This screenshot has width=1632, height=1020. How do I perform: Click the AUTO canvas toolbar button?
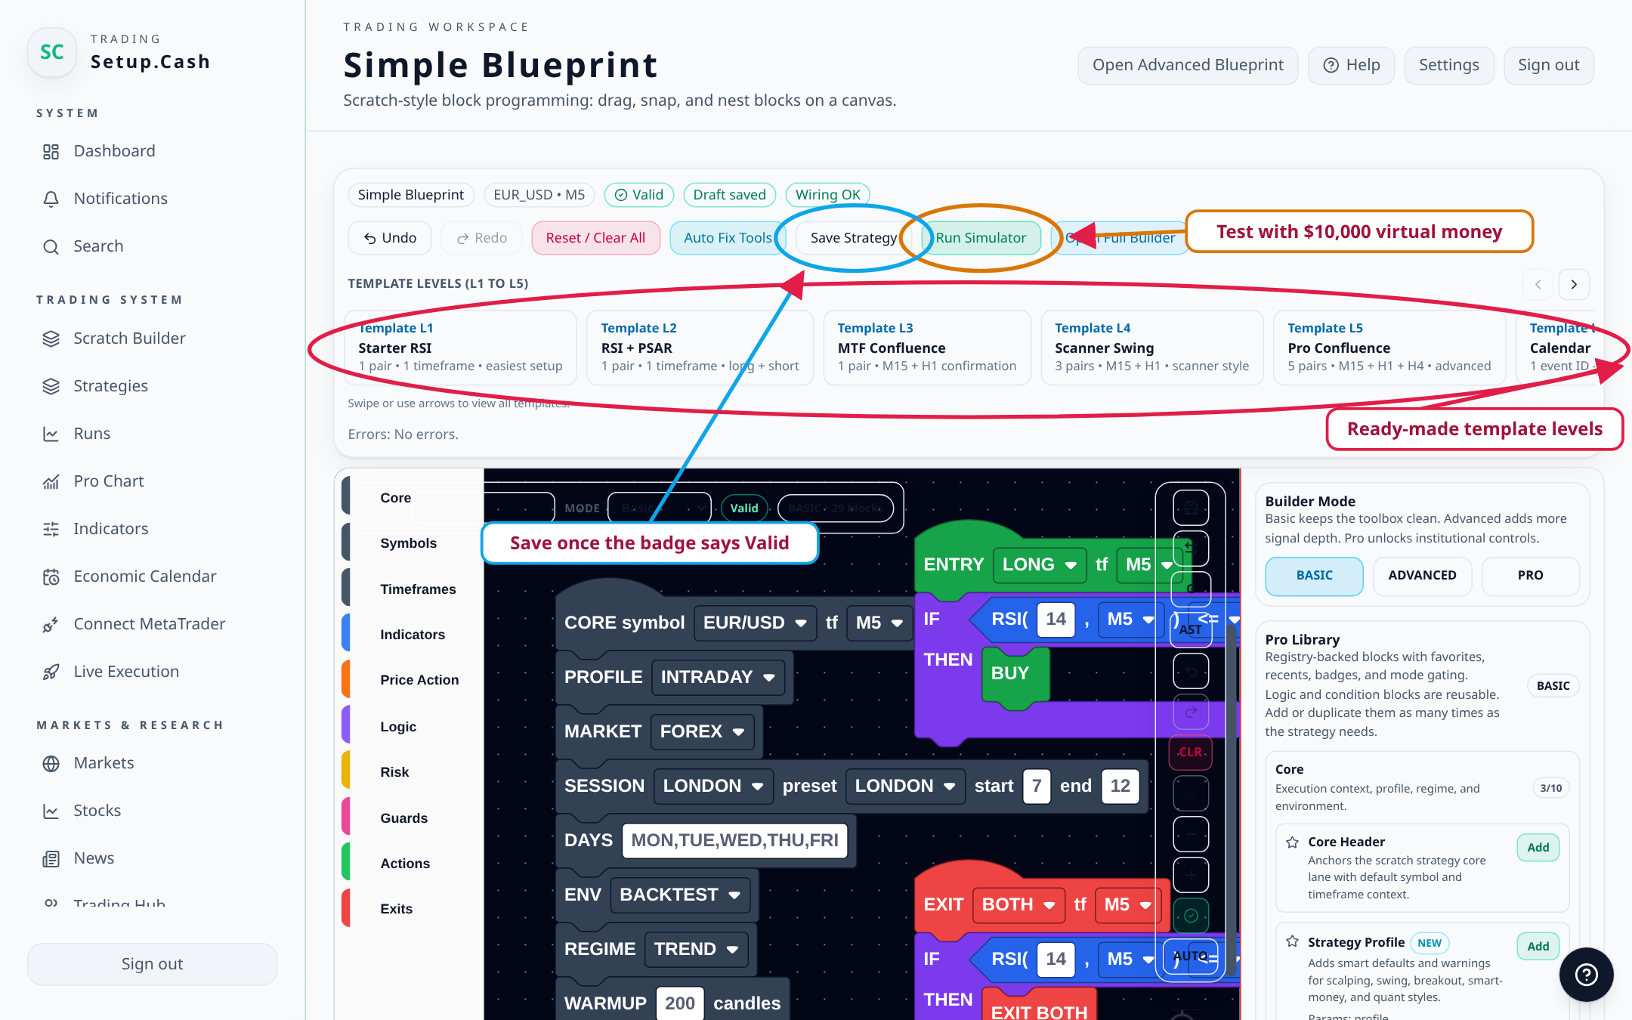(x=1191, y=957)
